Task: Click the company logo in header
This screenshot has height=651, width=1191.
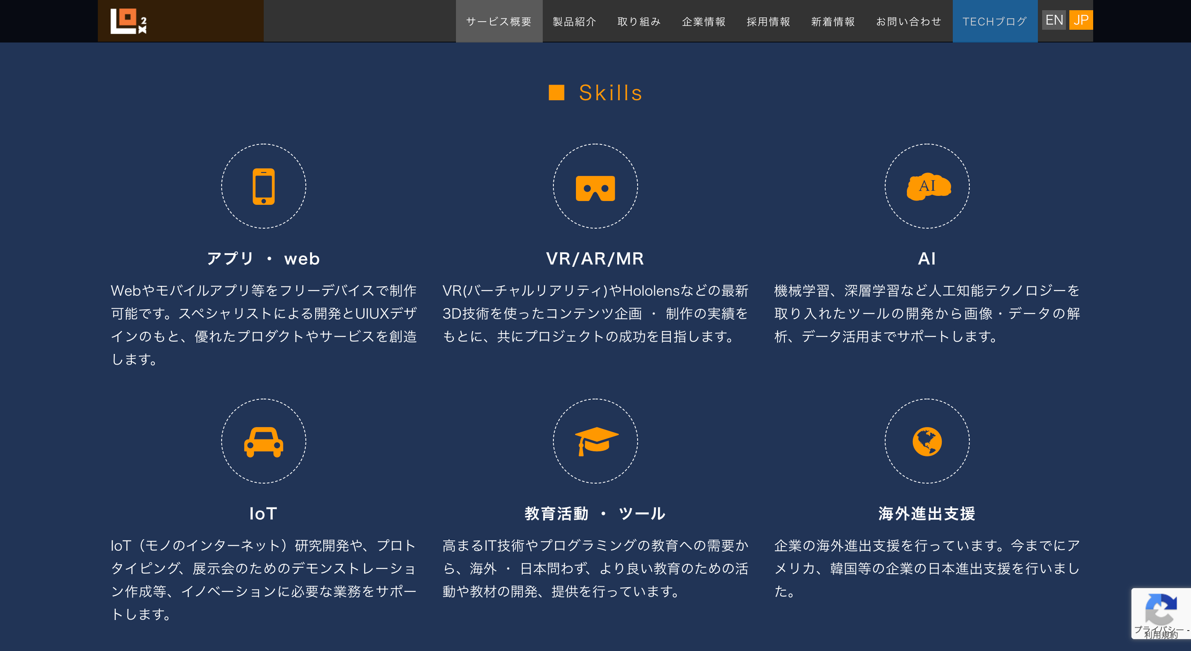Action: 128,21
